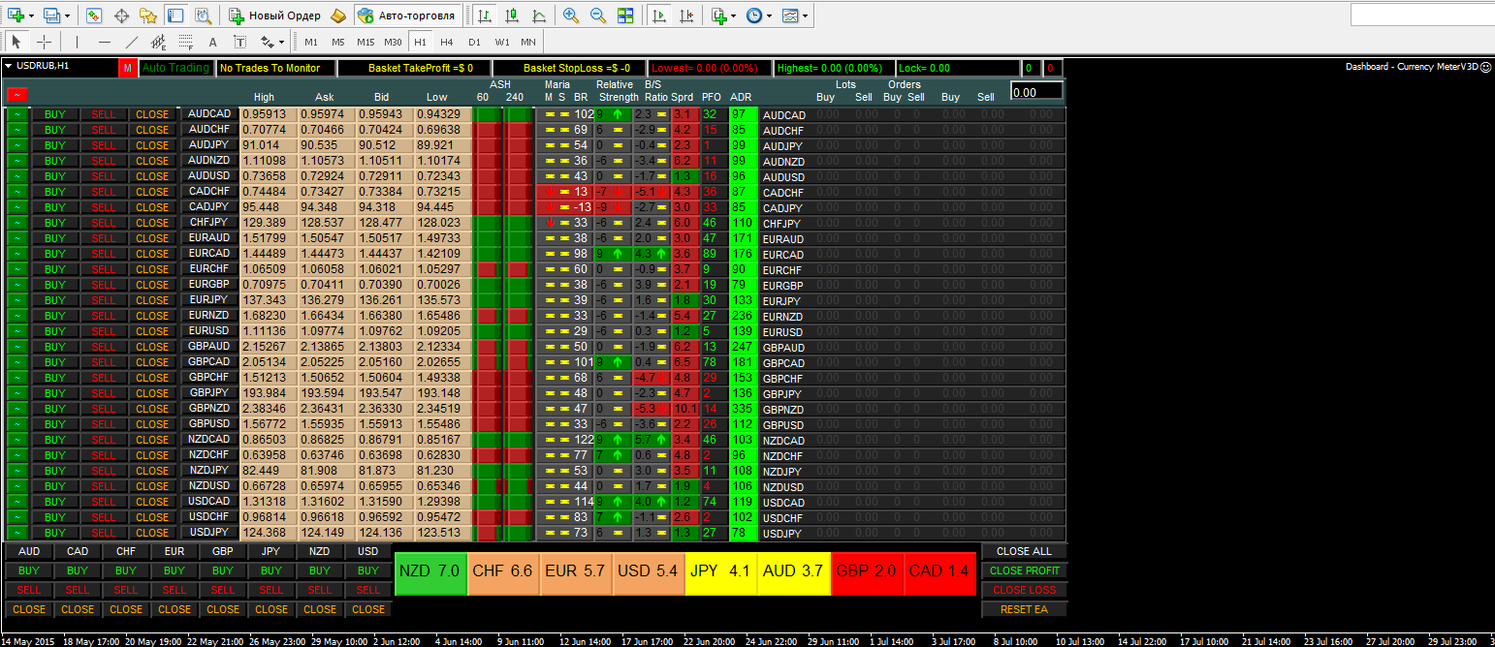Click Новый Ордер button
This screenshot has width=1495, height=647.
click(x=274, y=15)
